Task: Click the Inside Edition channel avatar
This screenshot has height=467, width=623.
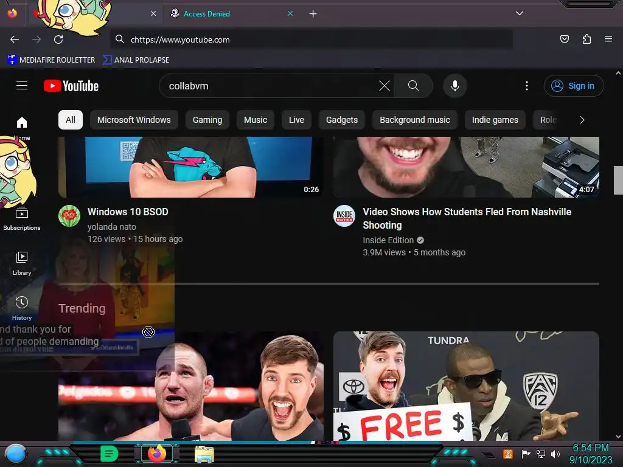Action: tap(344, 216)
